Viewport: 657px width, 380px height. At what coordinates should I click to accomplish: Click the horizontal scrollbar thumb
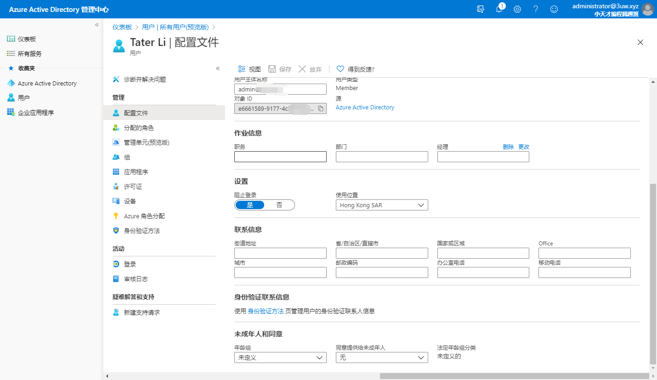[515, 376]
